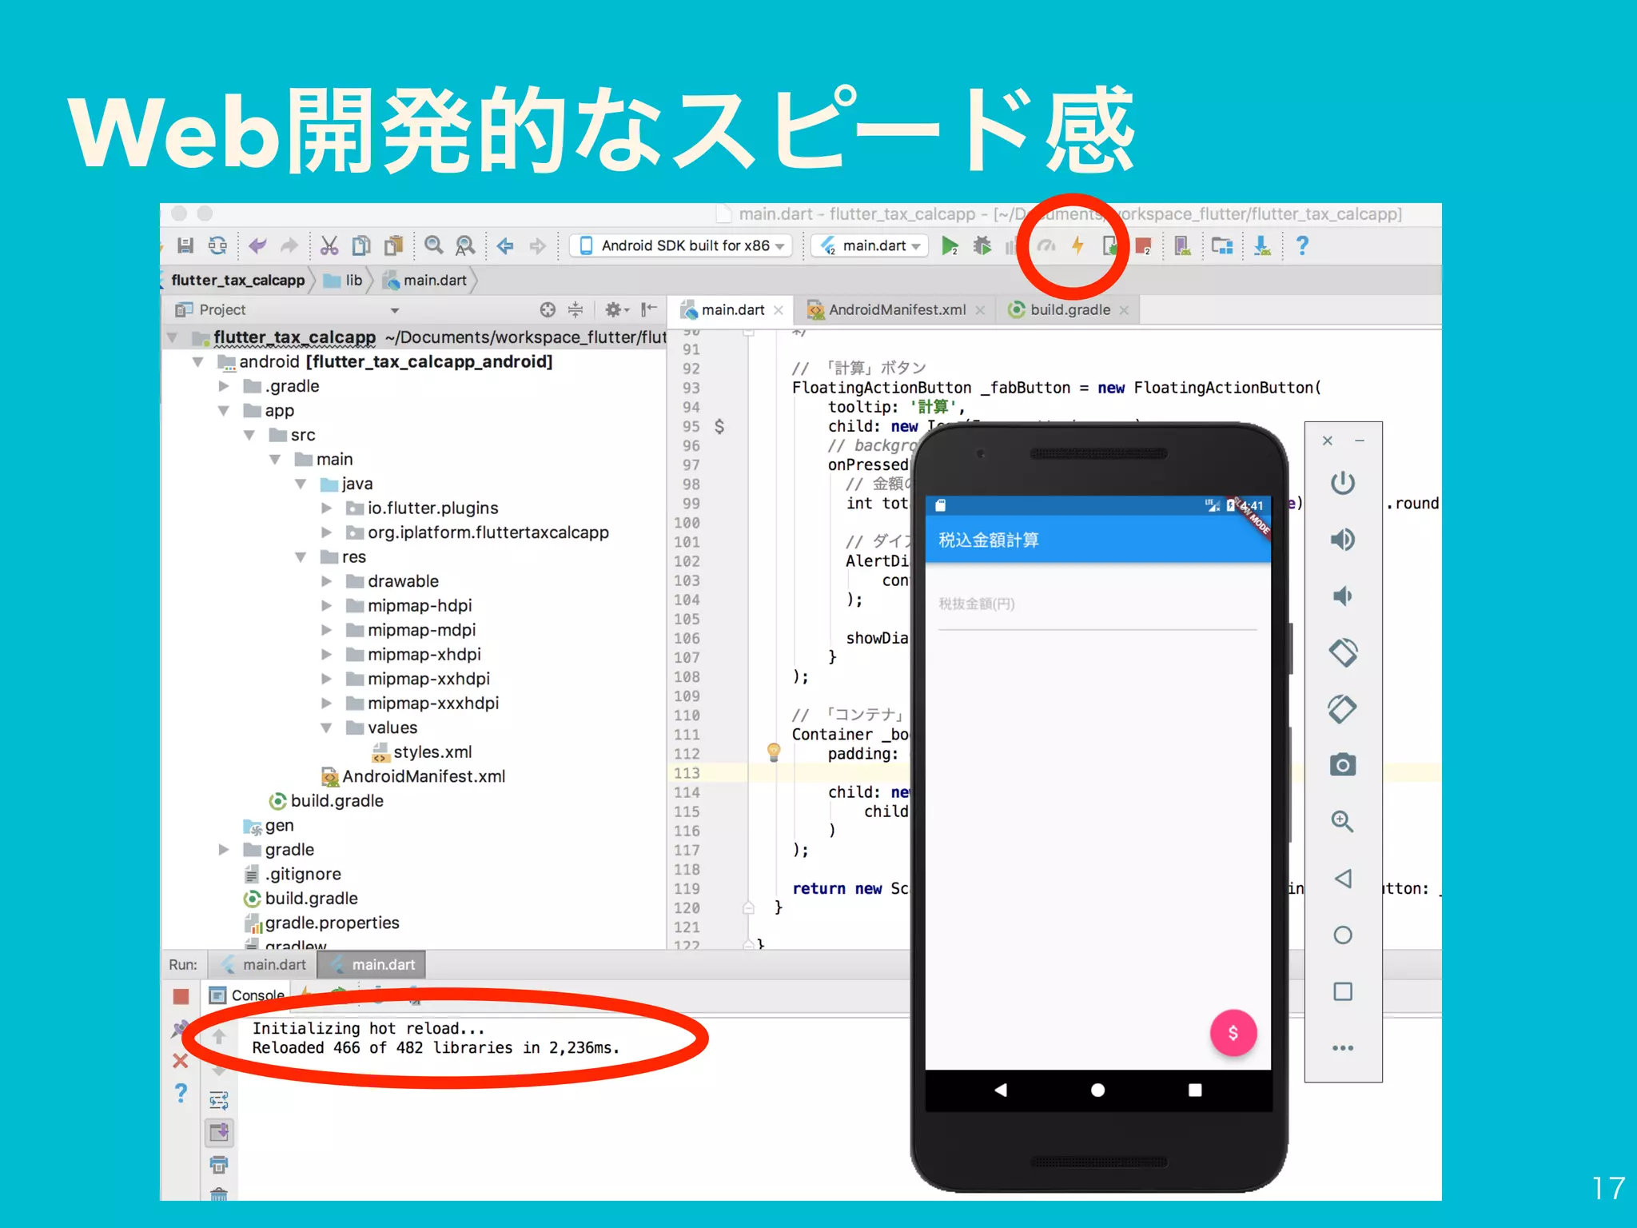The height and width of the screenshot is (1228, 1637).
Task: Click the Debug bug icon
Action: click(982, 245)
